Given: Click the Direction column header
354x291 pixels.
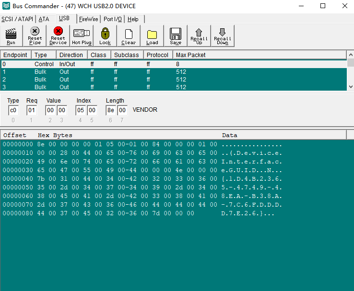Looking at the screenshot, I should point(72,55).
